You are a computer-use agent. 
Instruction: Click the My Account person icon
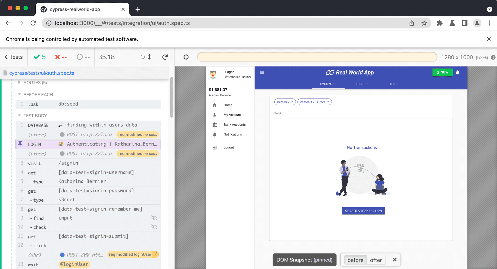tap(215, 115)
